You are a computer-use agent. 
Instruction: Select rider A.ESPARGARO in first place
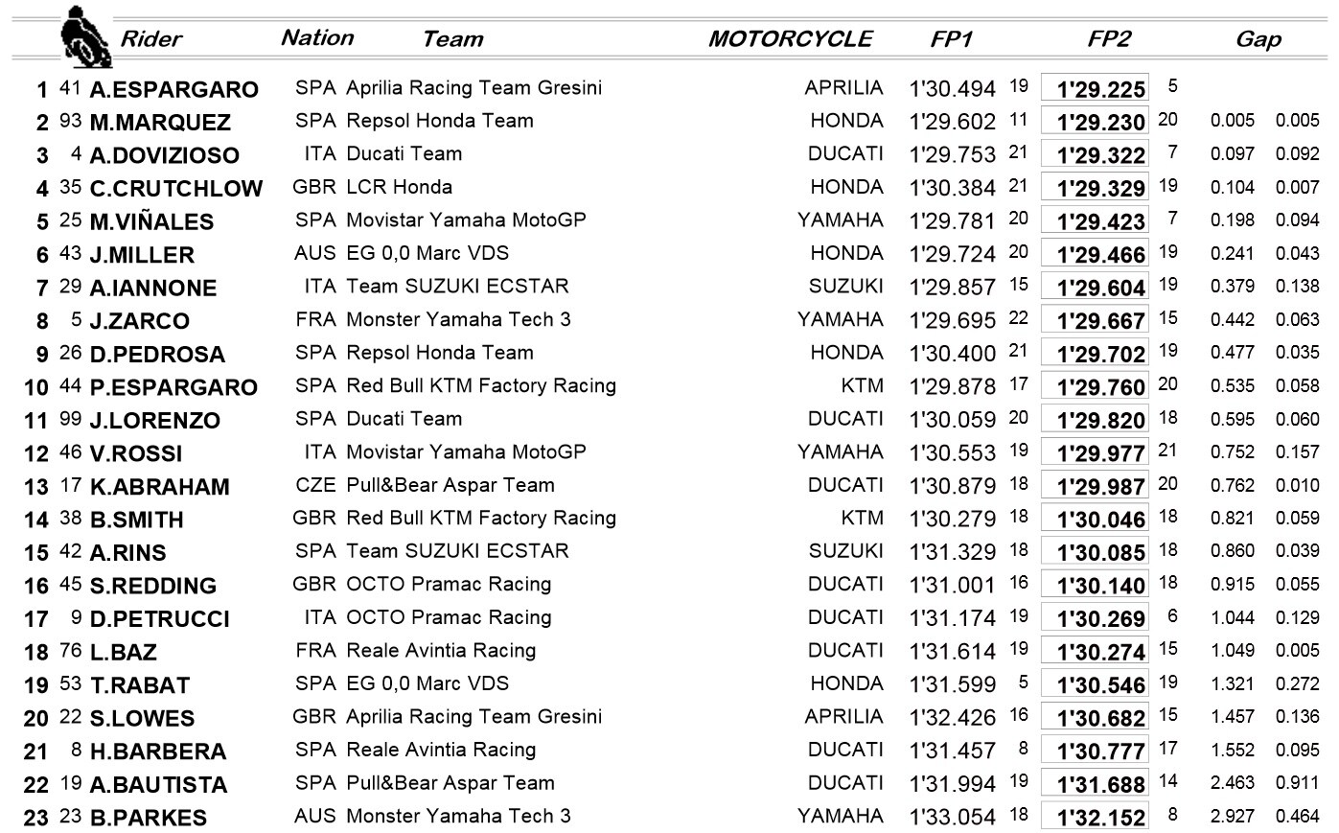pyautogui.click(x=173, y=89)
